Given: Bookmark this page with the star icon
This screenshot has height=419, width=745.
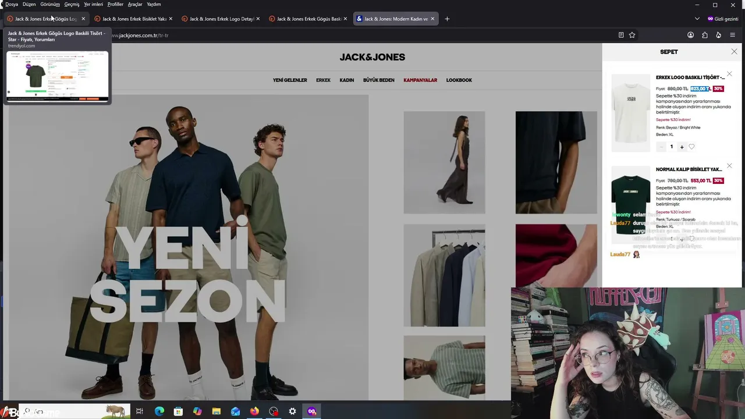Looking at the screenshot, I should pyautogui.click(x=632, y=35).
